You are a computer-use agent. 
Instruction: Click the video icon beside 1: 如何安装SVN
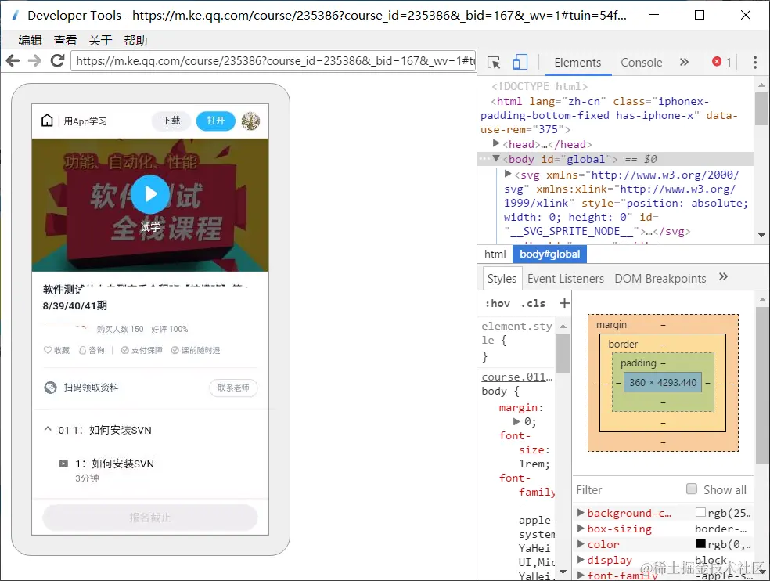tap(63, 464)
